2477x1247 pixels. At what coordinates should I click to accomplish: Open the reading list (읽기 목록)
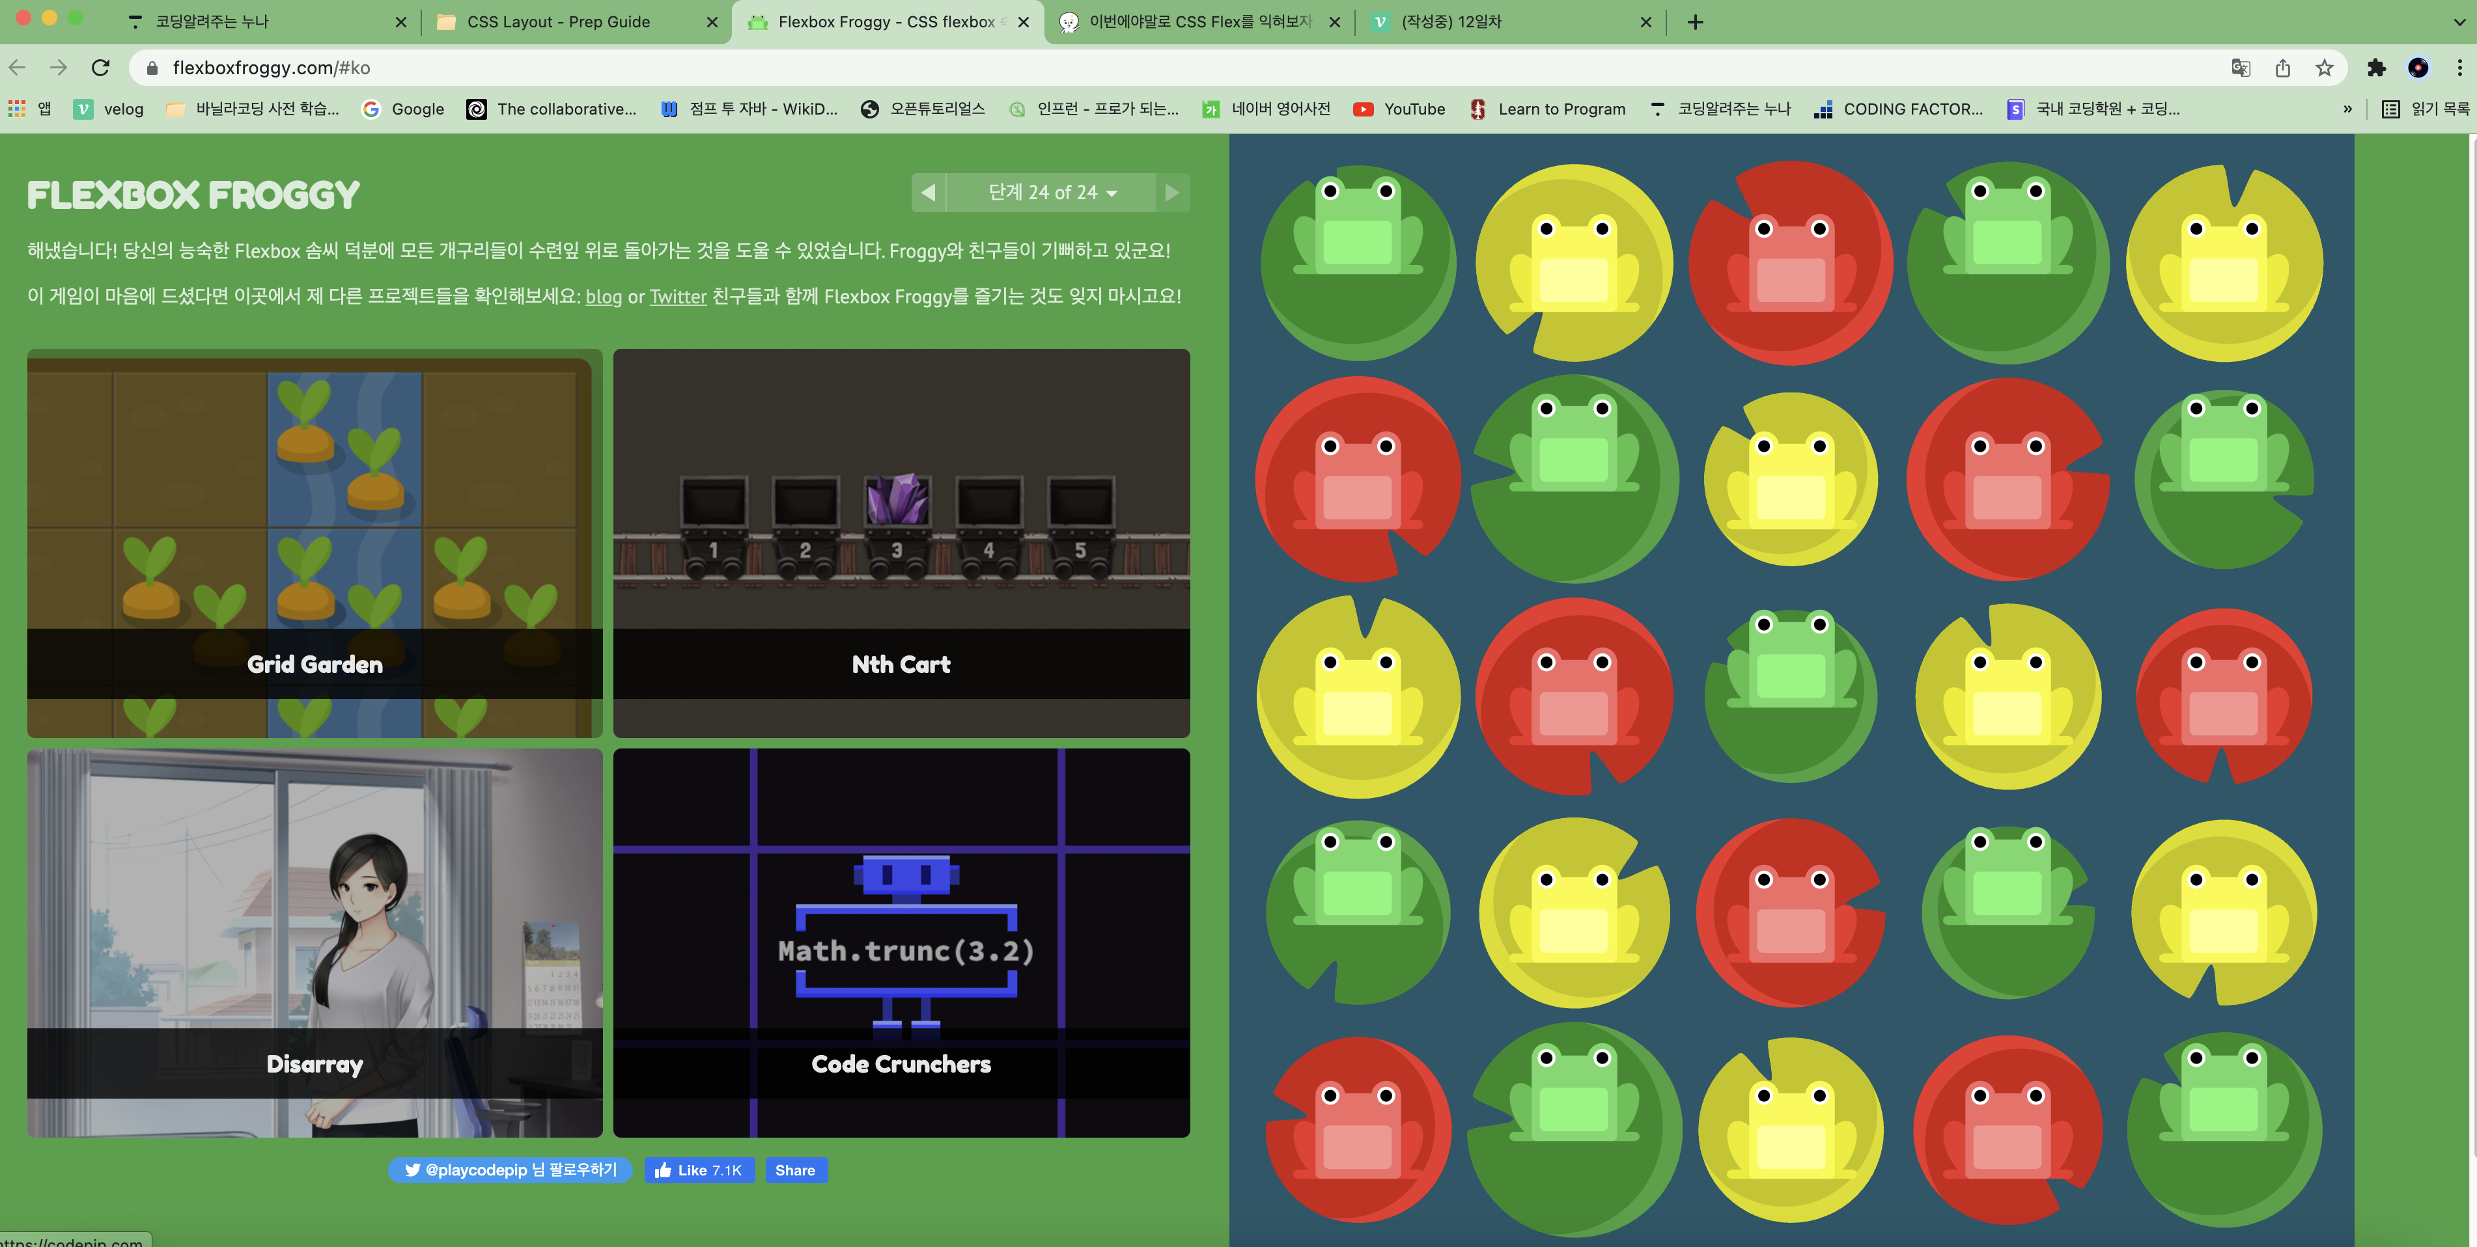pos(2425,109)
